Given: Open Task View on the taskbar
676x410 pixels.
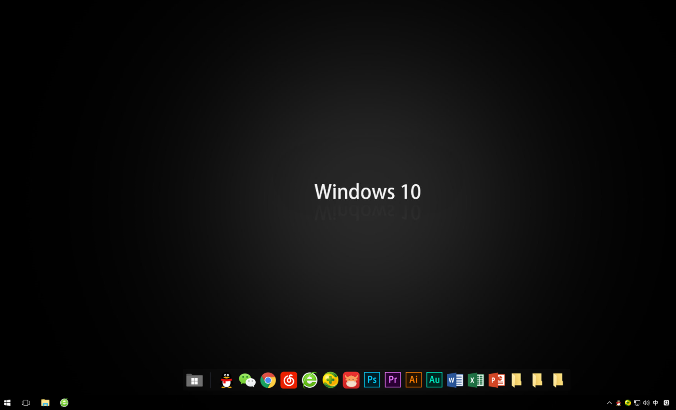Looking at the screenshot, I should (x=26, y=403).
